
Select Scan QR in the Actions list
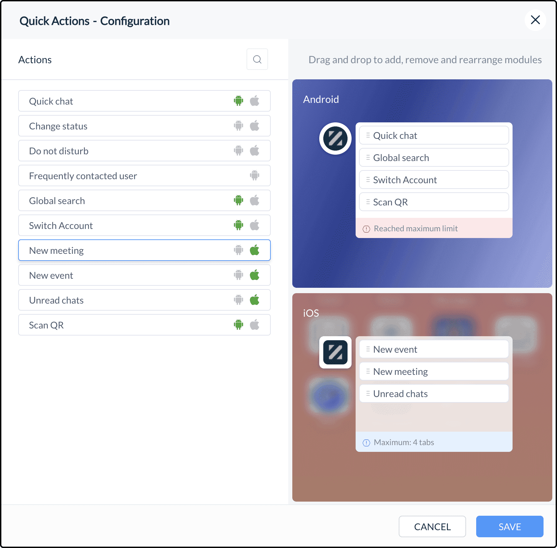pos(144,325)
